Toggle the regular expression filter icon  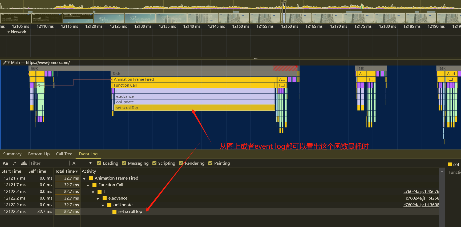tap(15, 163)
